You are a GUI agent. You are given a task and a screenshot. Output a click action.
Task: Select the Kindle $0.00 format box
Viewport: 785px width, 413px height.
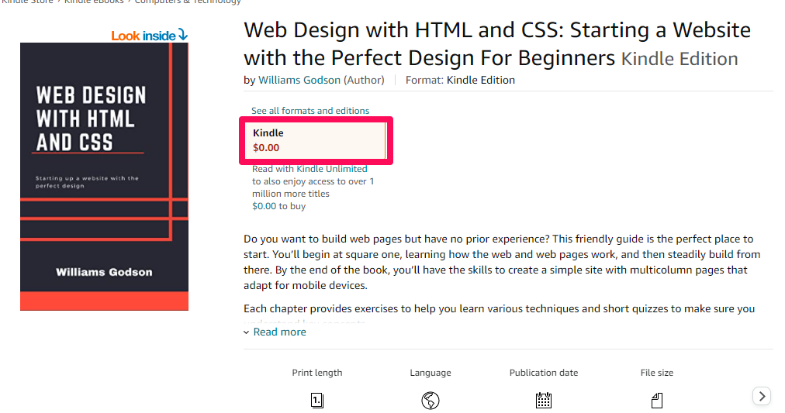(316, 140)
